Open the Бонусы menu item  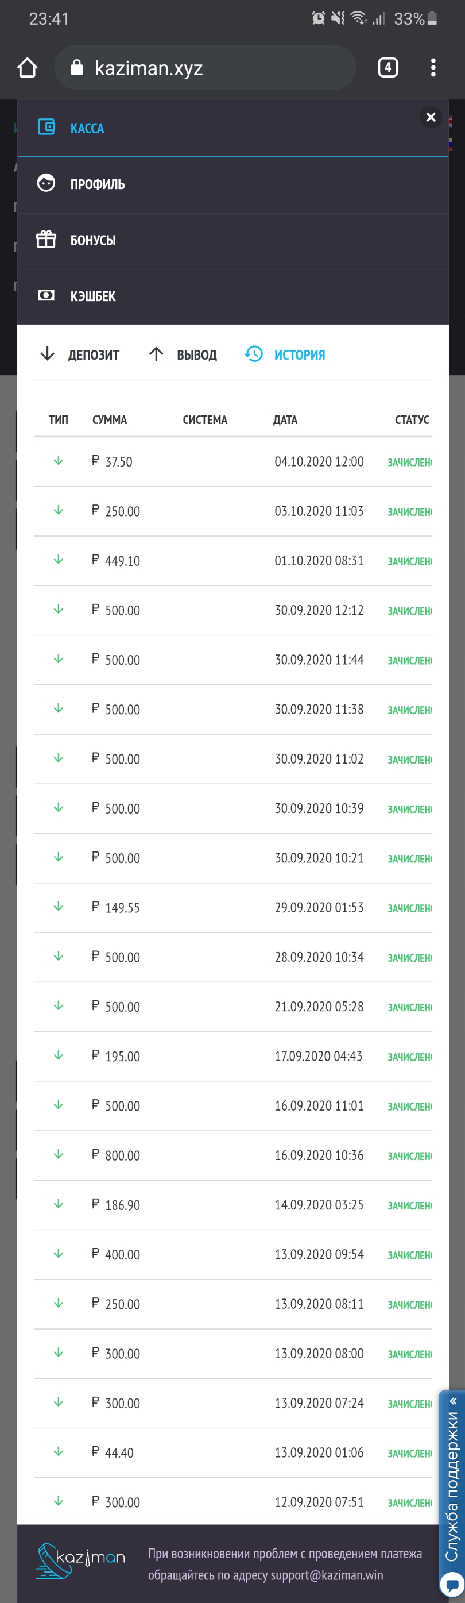click(x=93, y=240)
